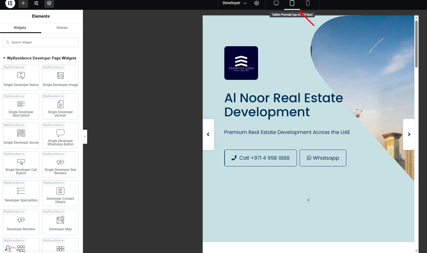
Task: Select the Single Developer Name widget
Action: point(21,78)
